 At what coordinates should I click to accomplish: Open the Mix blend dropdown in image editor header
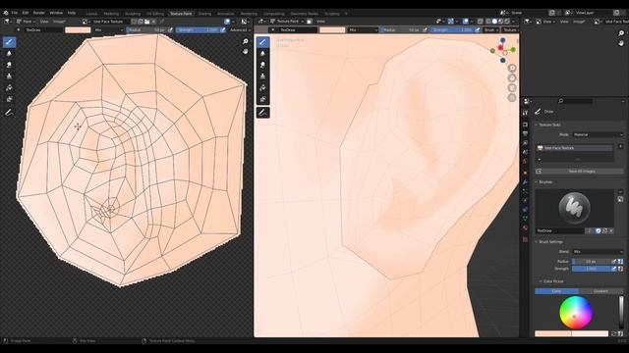109,30
